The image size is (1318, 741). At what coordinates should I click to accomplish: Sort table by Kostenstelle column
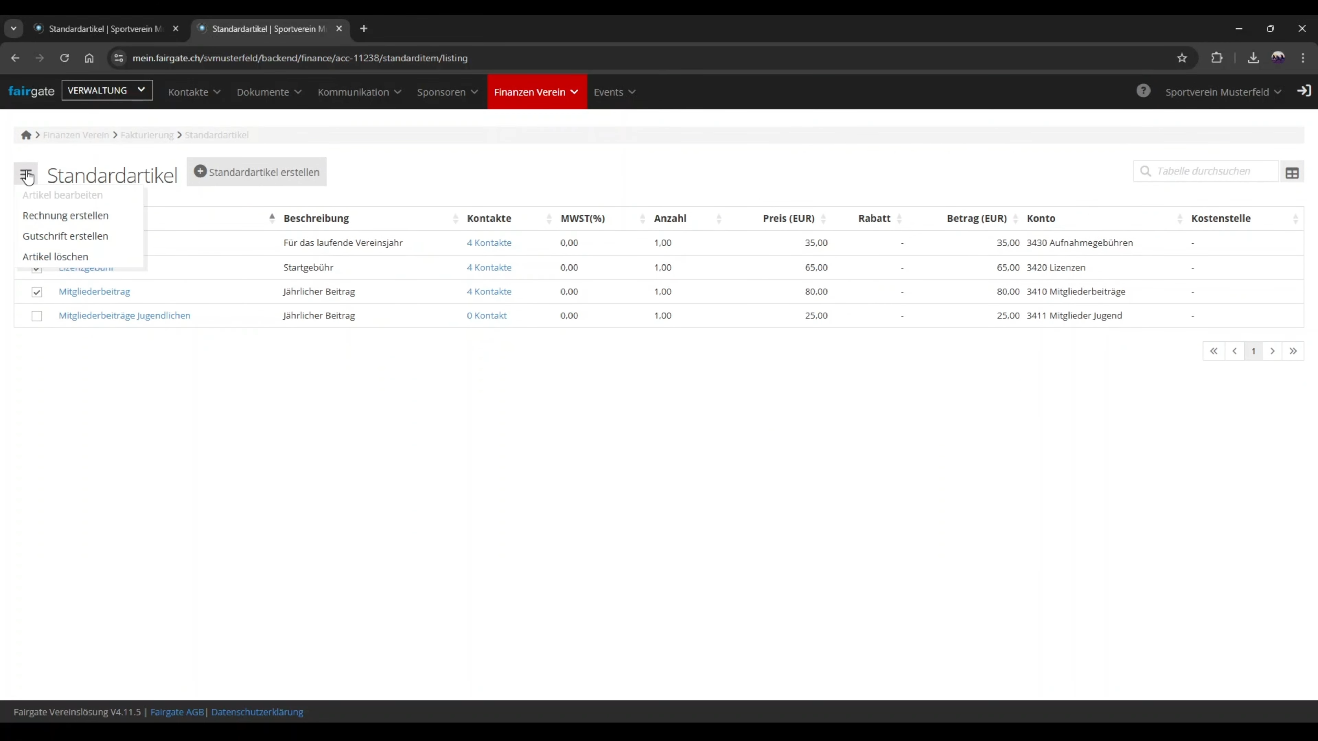pos(1245,219)
